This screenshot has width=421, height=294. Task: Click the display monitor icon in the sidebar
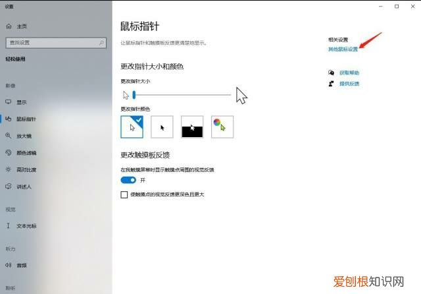click(x=9, y=102)
